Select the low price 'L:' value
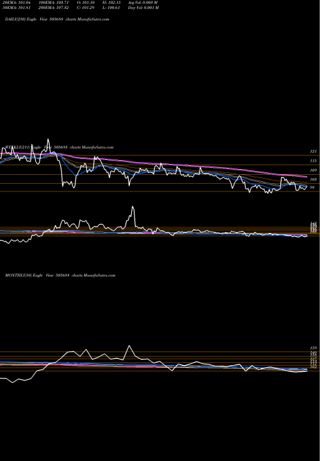The height and width of the screenshot is (461, 320). (x=111, y=8)
